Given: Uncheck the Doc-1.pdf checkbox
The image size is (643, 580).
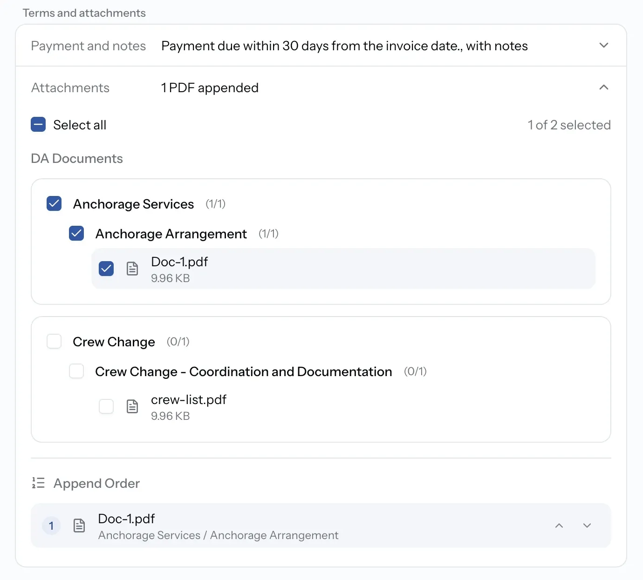Looking at the screenshot, I should (106, 269).
